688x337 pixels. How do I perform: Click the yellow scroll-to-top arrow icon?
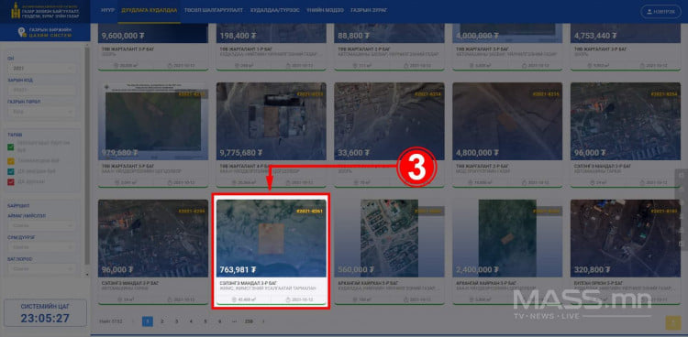coord(672,322)
